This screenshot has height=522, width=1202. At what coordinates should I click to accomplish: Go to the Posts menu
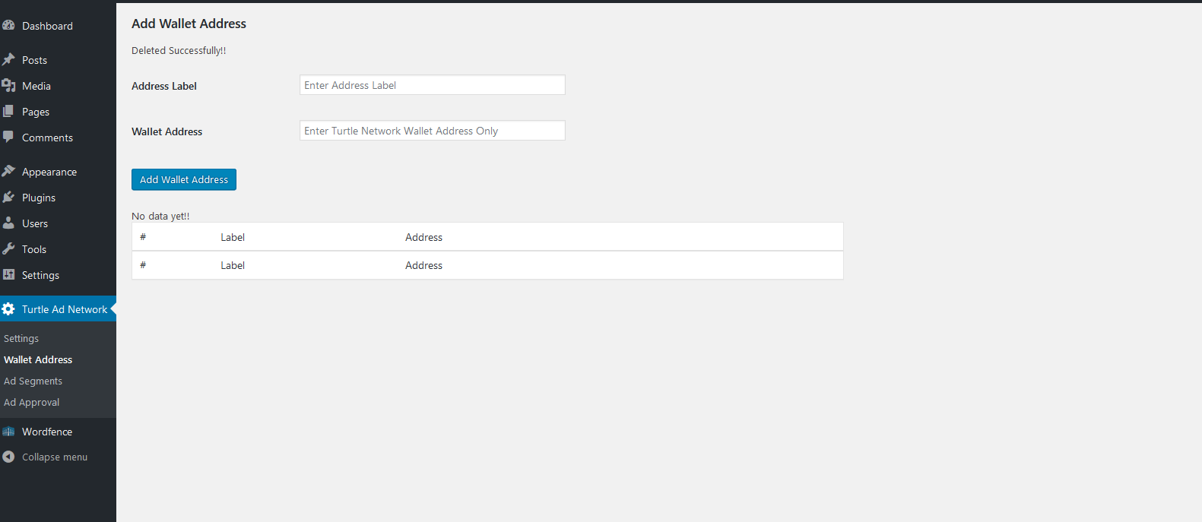[x=34, y=60]
